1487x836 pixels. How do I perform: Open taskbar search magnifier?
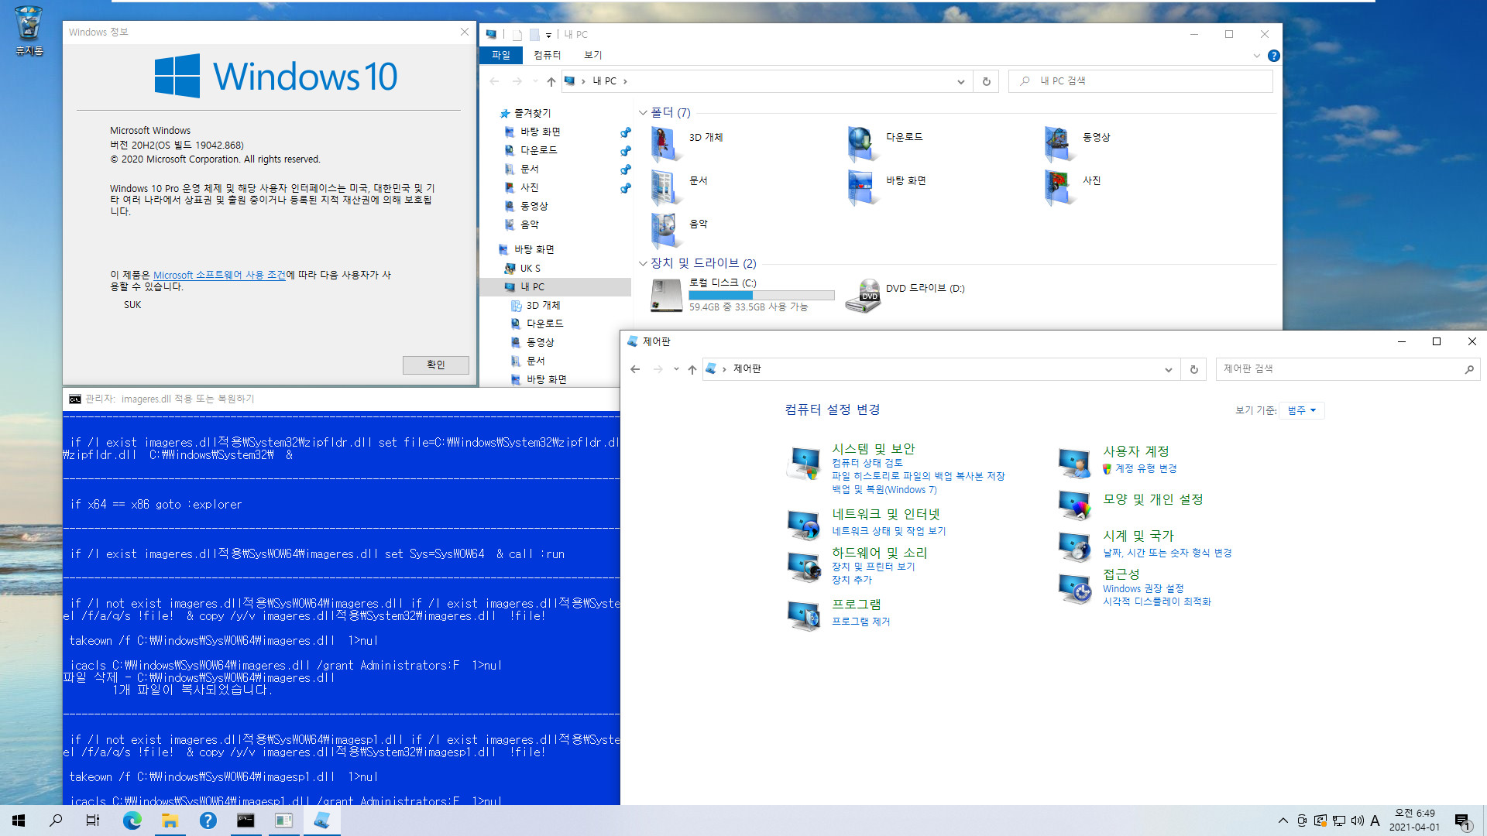56,821
